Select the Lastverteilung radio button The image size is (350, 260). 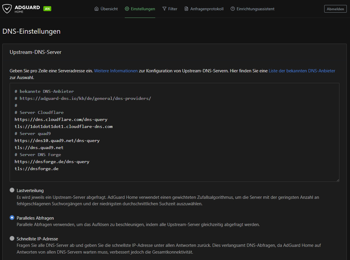pos(12,190)
